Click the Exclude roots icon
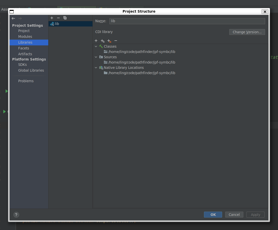Viewport: 278px width, 230px height. coord(109,41)
